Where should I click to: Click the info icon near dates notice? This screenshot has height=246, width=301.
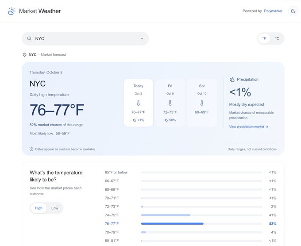click(x=31, y=149)
